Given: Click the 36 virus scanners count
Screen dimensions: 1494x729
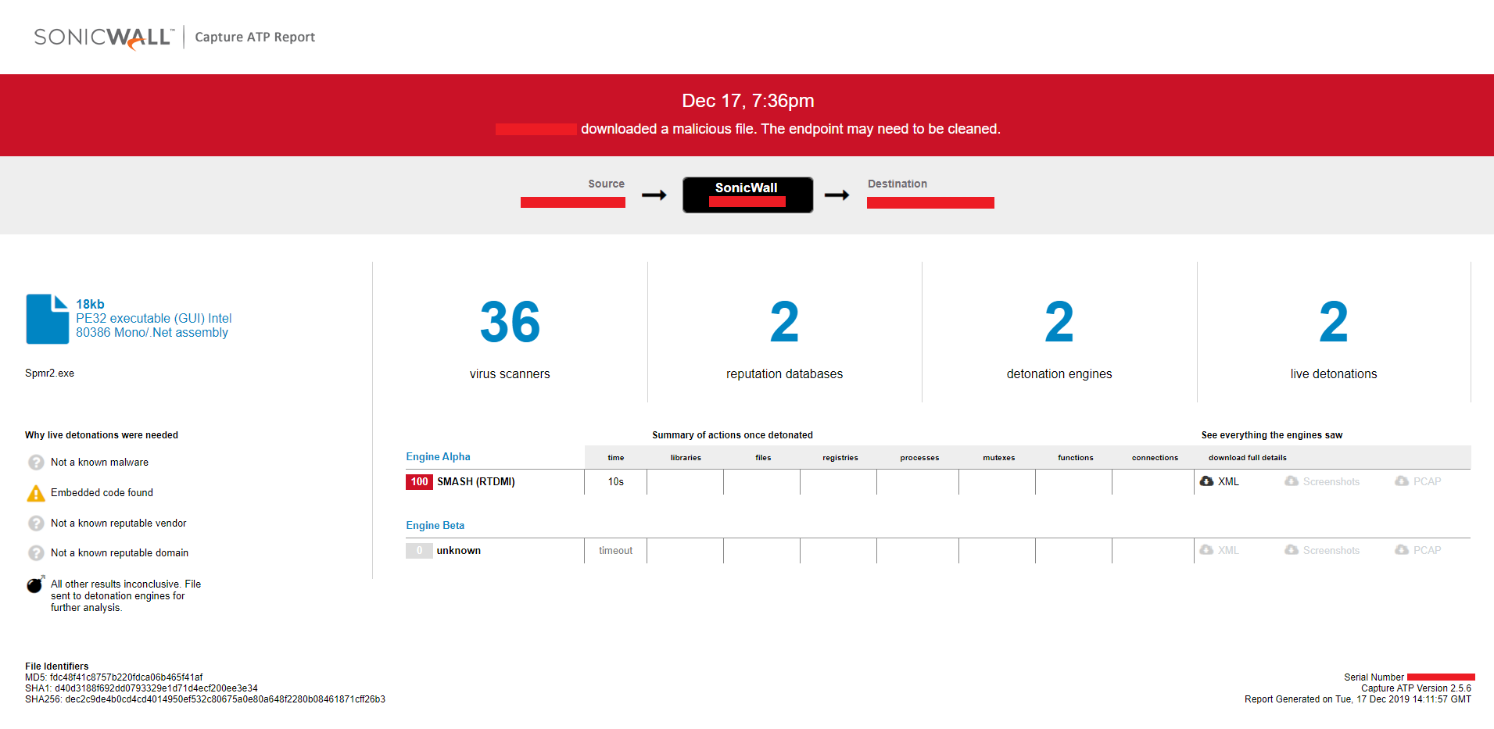Looking at the screenshot, I should point(510,322).
